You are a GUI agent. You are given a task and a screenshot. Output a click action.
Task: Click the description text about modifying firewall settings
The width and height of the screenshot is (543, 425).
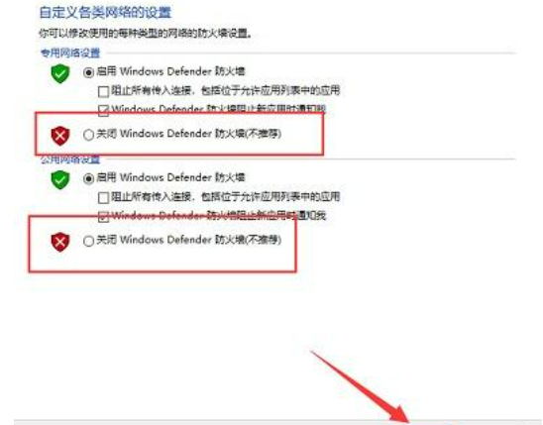pos(145,34)
